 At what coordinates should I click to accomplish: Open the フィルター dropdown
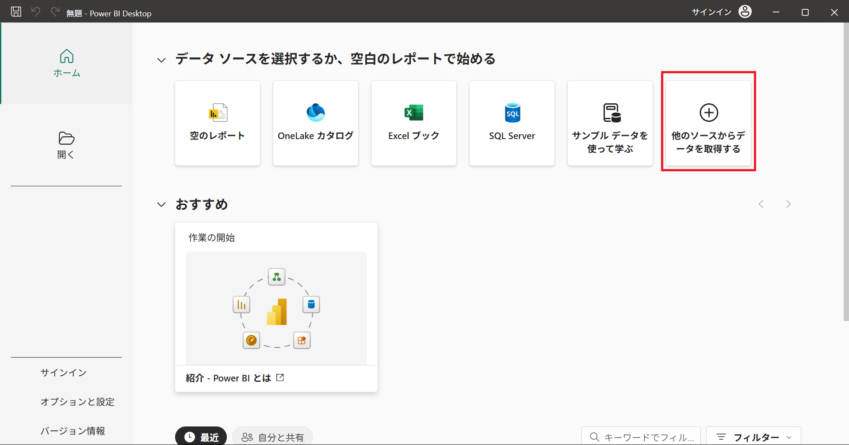[753, 437]
